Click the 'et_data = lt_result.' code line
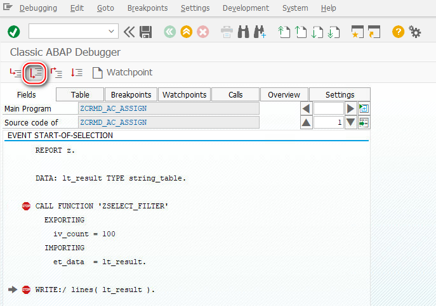Screen dimensions: 436x306 (x=100, y=262)
